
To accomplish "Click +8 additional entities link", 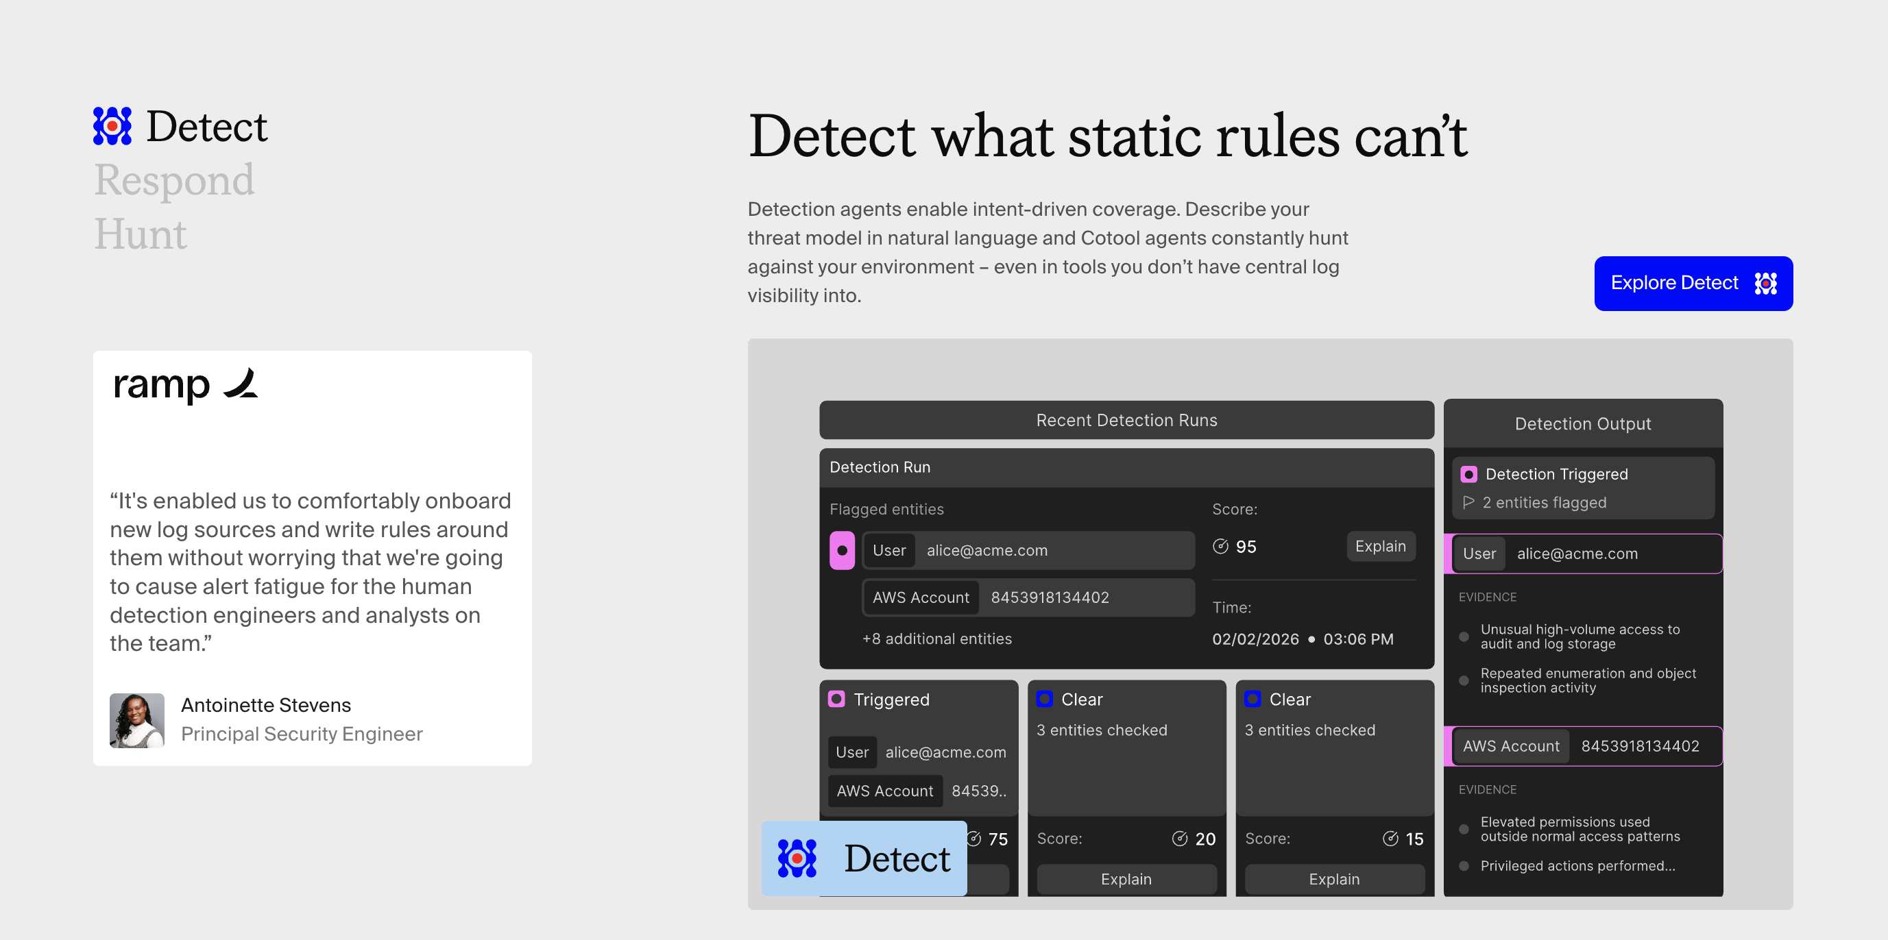I will coord(936,639).
